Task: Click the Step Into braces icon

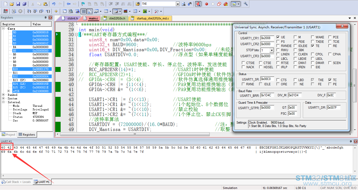Action: (x=29, y=11)
